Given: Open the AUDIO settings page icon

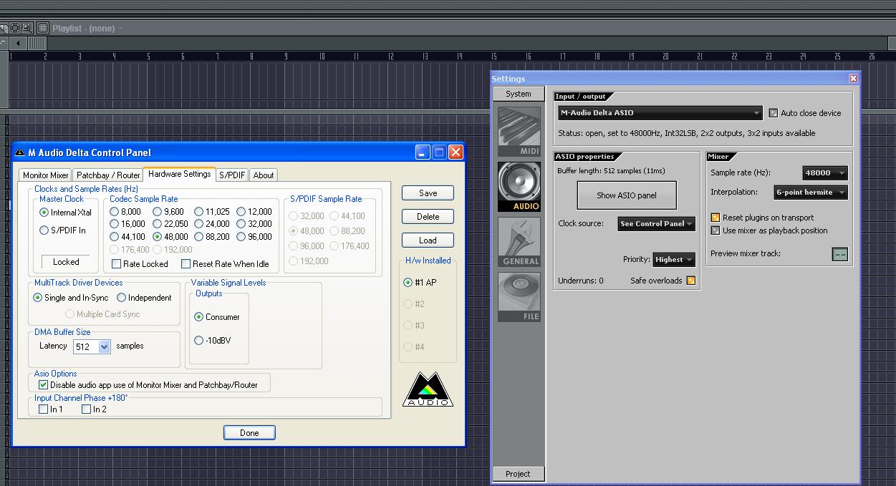Looking at the screenshot, I should [519, 187].
